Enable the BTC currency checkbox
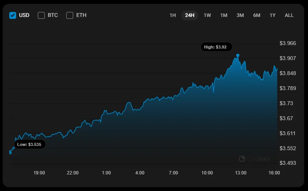Screen dimensions: 308x191 point(41,15)
